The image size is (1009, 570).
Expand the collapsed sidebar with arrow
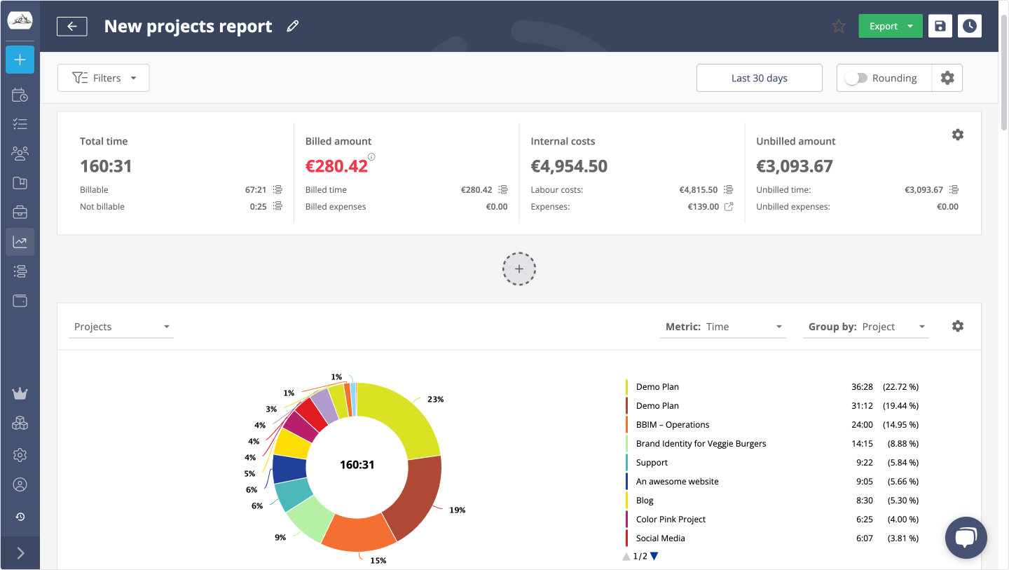(x=20, y=552)
